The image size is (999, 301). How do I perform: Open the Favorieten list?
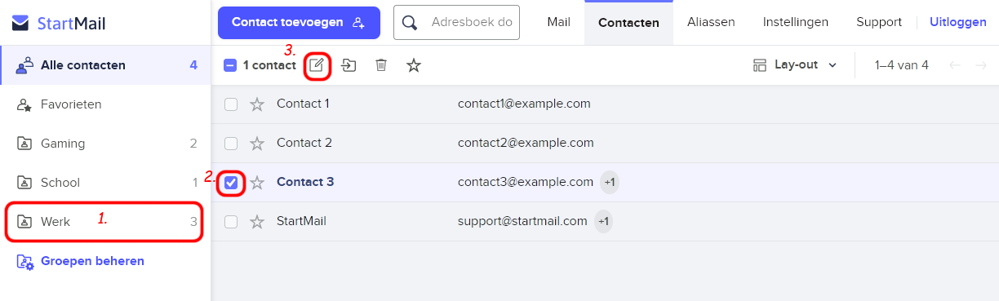(x=105, y=104)
